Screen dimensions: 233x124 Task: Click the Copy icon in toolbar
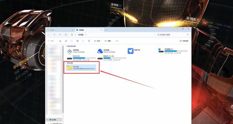coord(66,41)
